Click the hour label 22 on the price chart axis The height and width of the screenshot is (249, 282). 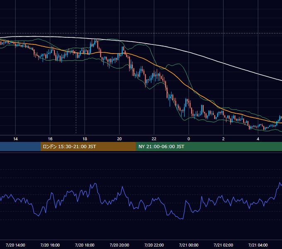coord(154,139)
